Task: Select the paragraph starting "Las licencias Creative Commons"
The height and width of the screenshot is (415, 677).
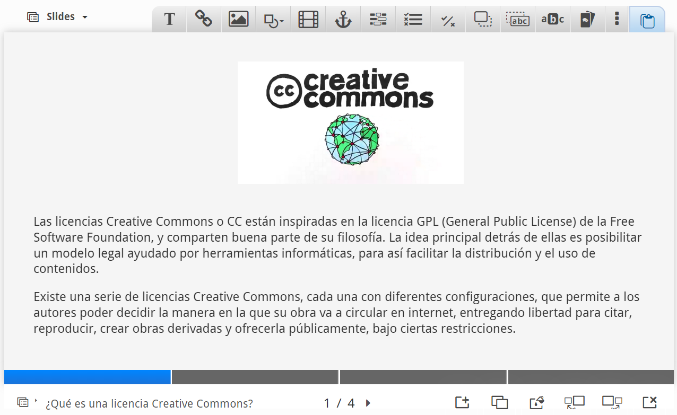Action: pyautogui.click(x=337, y=245)
